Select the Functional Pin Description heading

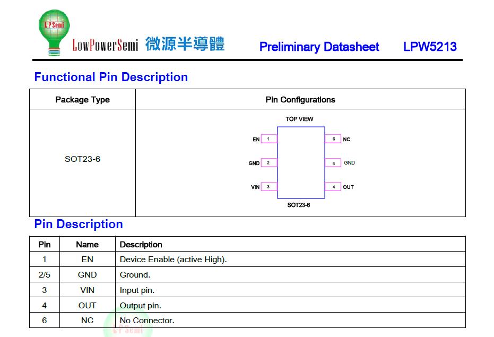111,77
